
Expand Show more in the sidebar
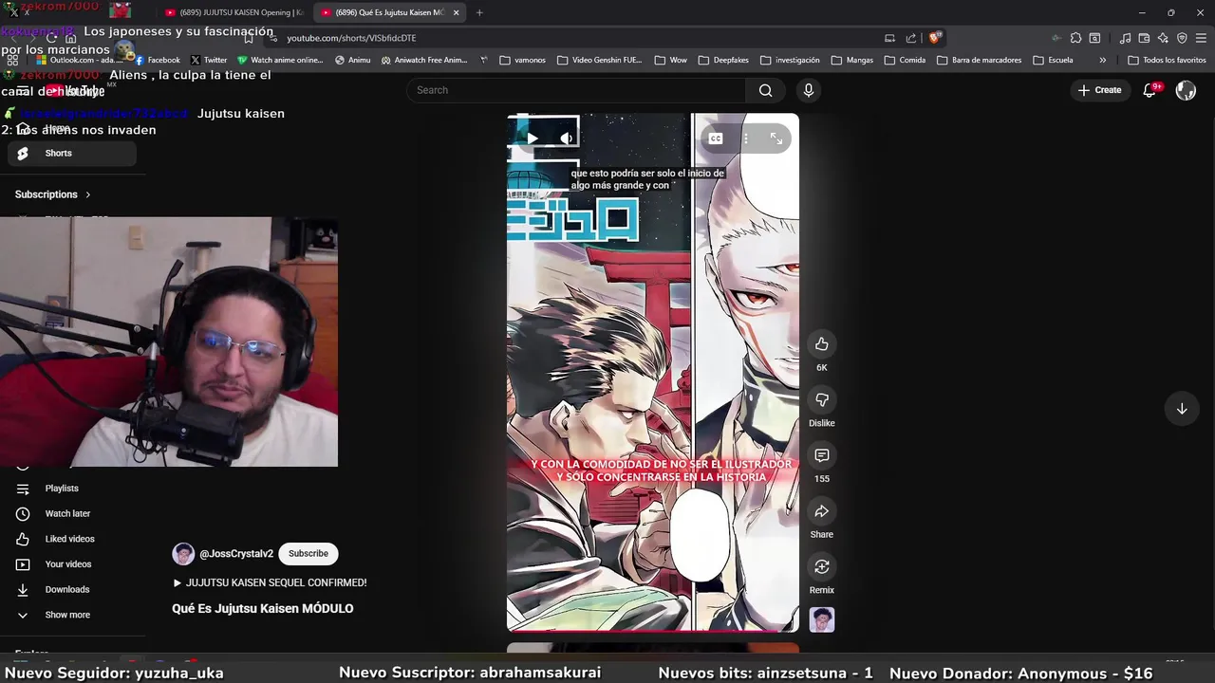[x=72, y=615]
